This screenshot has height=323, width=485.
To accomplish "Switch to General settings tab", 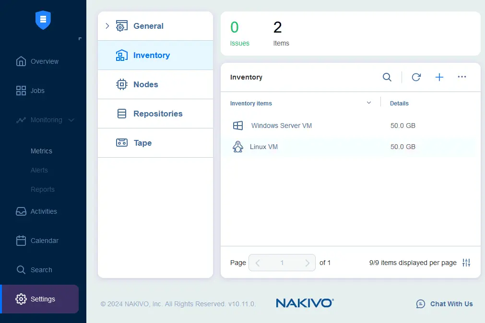I will [x=155, y=26].
